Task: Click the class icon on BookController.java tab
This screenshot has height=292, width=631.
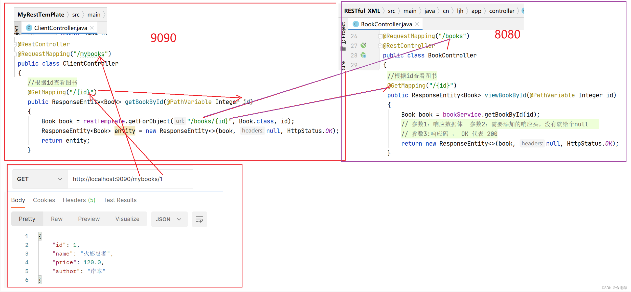Action: click(x=356, y=24)
